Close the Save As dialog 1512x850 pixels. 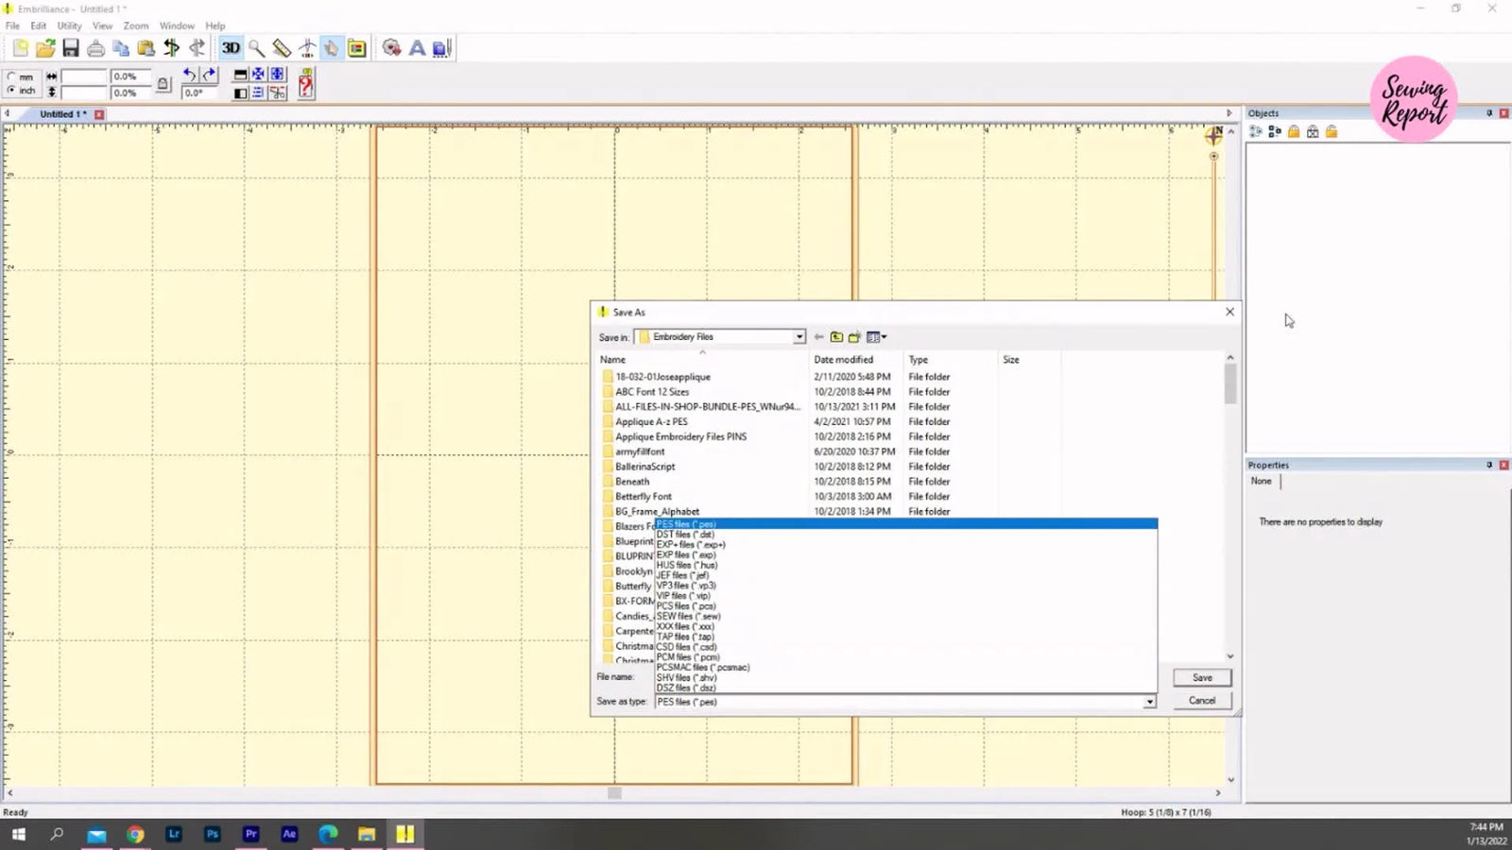point(1229,312)
